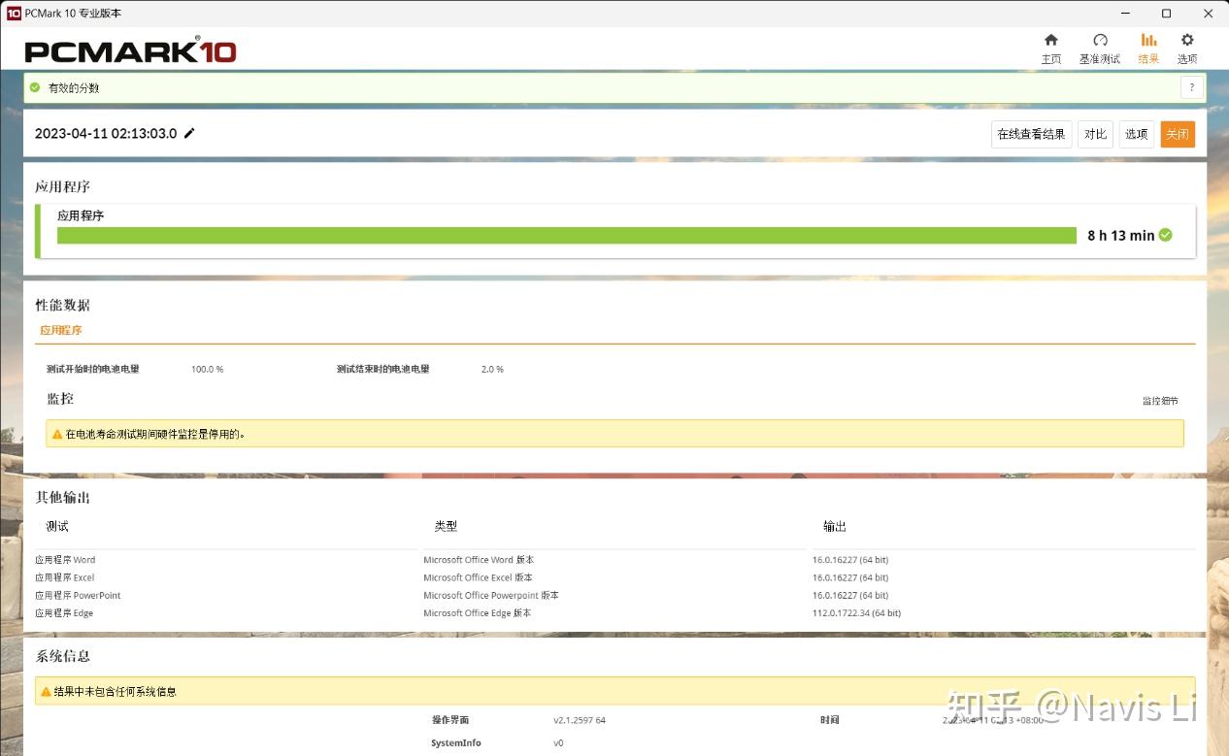Click the 输出 column header
This screenshot has height=756, width=1229.
tap(835, 526)
